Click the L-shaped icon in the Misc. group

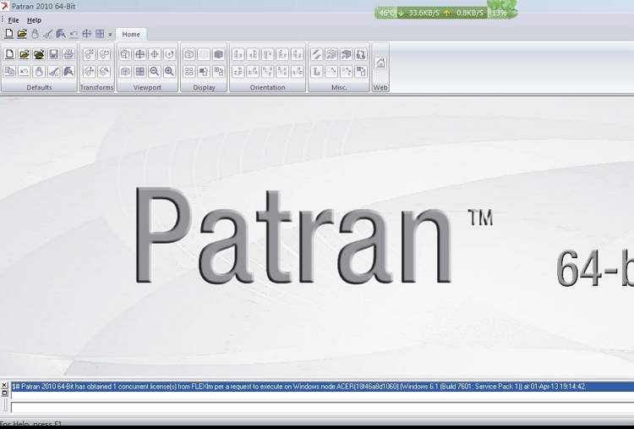(317, 72)
